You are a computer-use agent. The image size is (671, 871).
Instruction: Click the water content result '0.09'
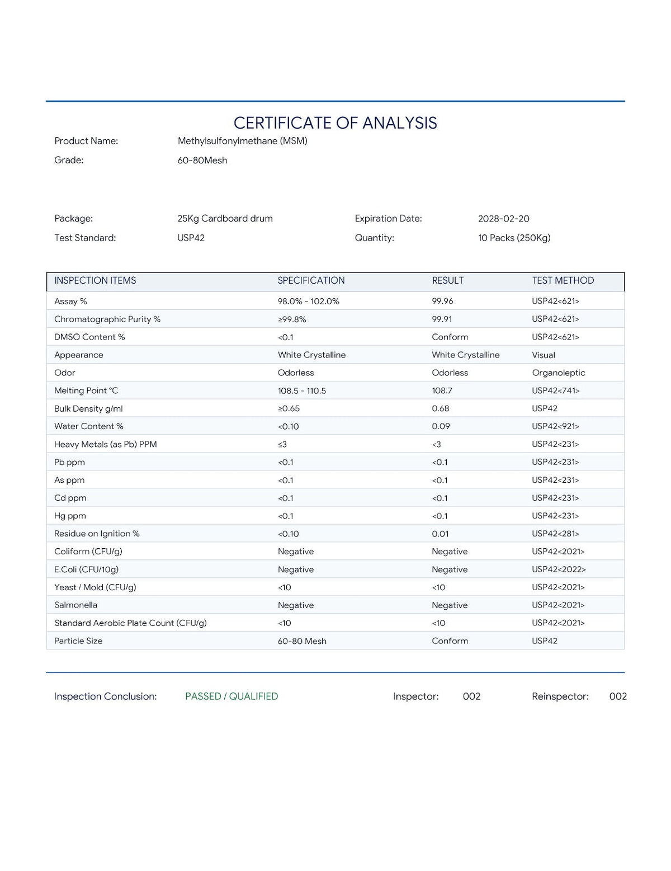441,426
